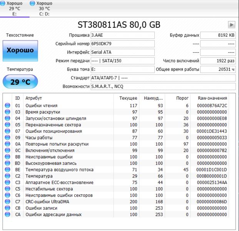Click raw value 00000000086D
239x231 pixels.
tap(212, 202)
